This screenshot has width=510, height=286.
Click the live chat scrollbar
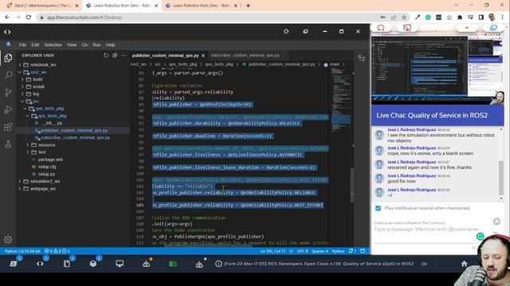501,178
